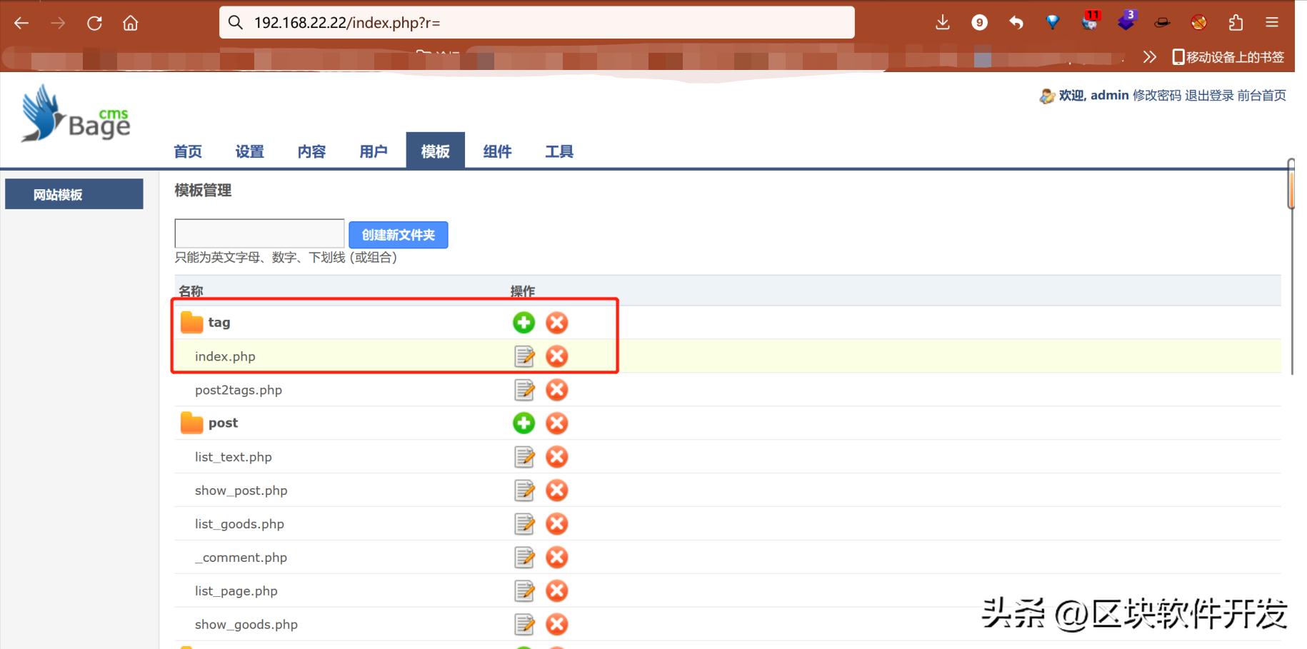Click the 创建新文件夹 button
Screen dimensions: 1307x649
(399, 235)
